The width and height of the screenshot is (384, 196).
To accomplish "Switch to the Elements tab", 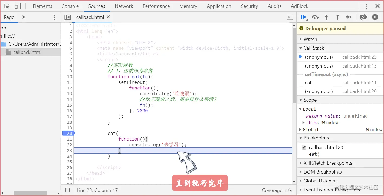I will point(42,6).
